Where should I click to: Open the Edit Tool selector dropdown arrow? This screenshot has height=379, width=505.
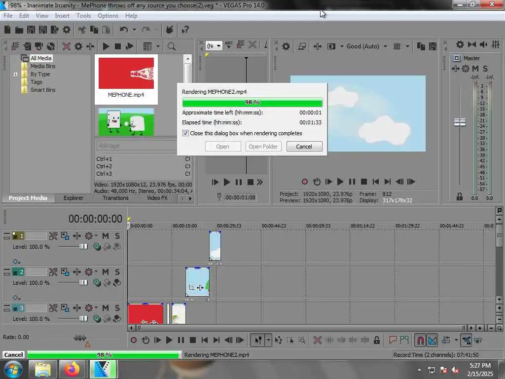(x=268, y=340)
